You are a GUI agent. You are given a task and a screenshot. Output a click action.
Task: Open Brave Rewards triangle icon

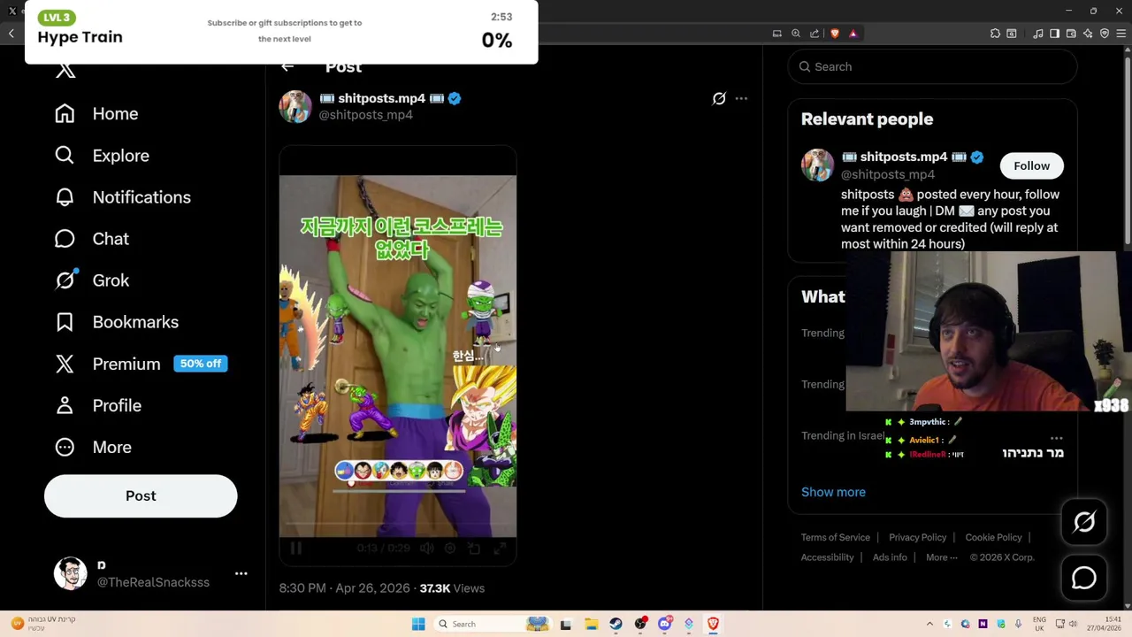click(x=853, y=34)
